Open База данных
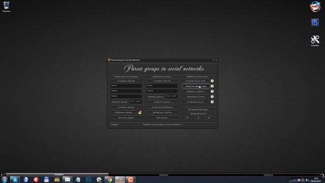 coord(162,117)
